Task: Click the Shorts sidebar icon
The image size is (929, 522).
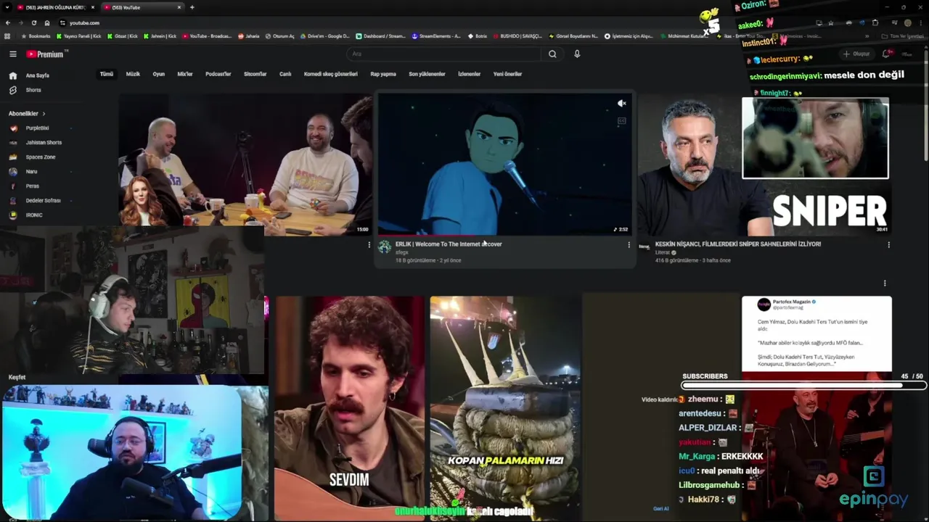Action: click(13, 90)
